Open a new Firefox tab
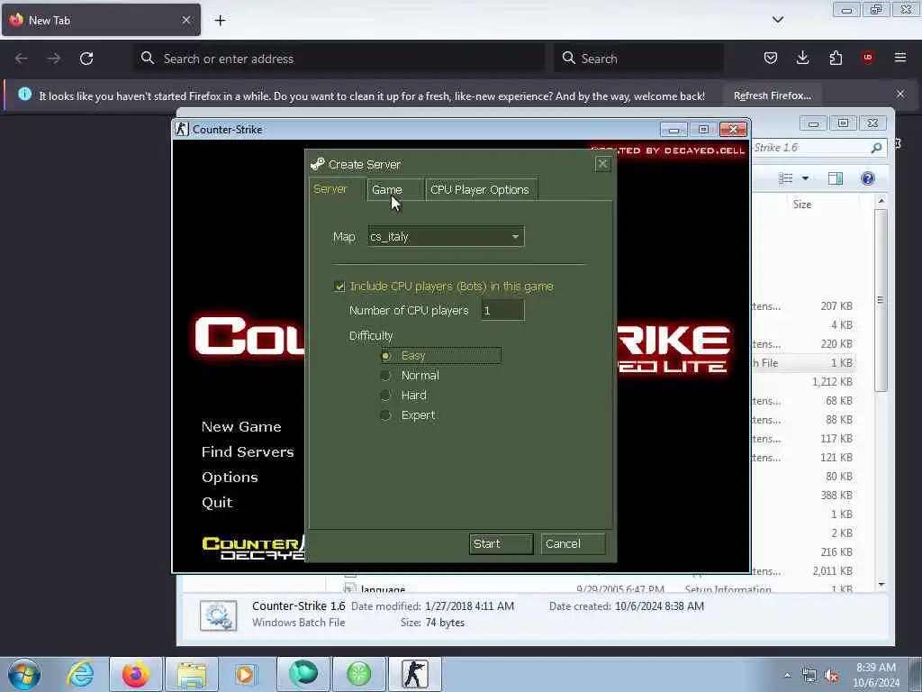 click(x=220, y=21)
